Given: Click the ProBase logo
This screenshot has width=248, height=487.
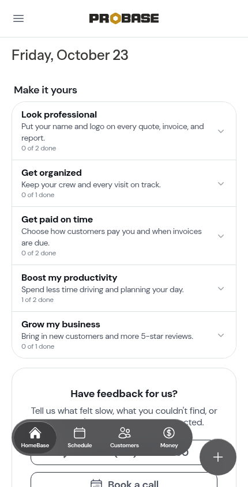Looking at the screenshot, I should tap(124, 18).
